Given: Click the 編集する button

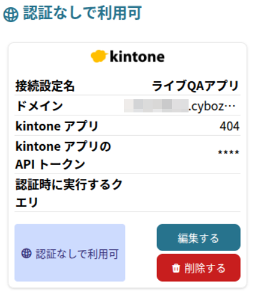Looking at the screenshot, I should coord(198,237).
